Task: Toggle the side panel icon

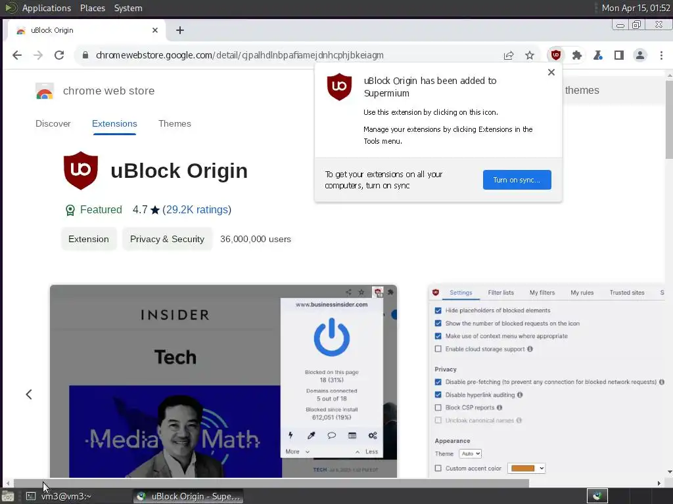Action: [x=619, y=55]
